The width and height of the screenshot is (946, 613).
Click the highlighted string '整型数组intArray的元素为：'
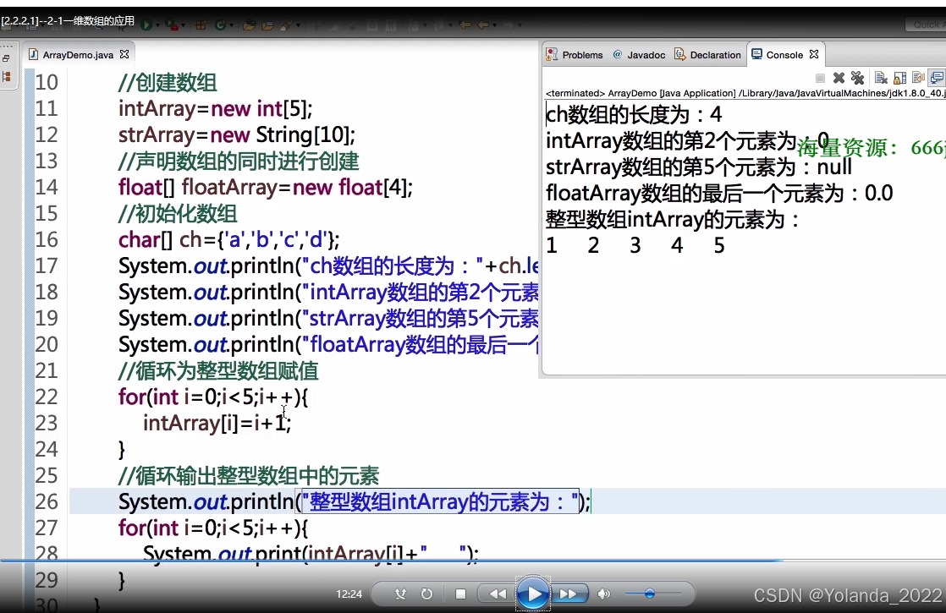pyautogui.click(x=440, y=502)
